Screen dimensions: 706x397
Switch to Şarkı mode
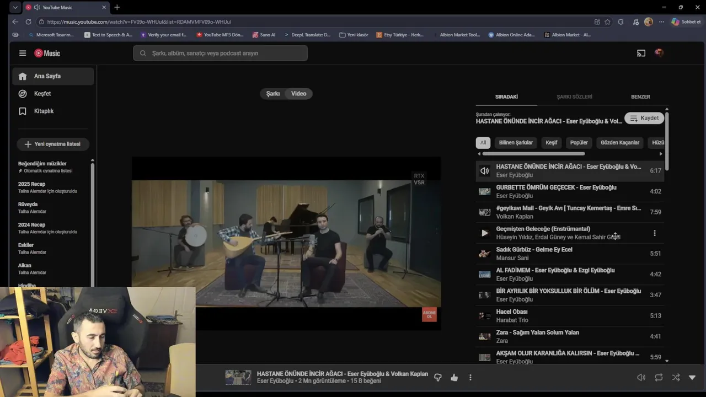click(x=273, y=94)
